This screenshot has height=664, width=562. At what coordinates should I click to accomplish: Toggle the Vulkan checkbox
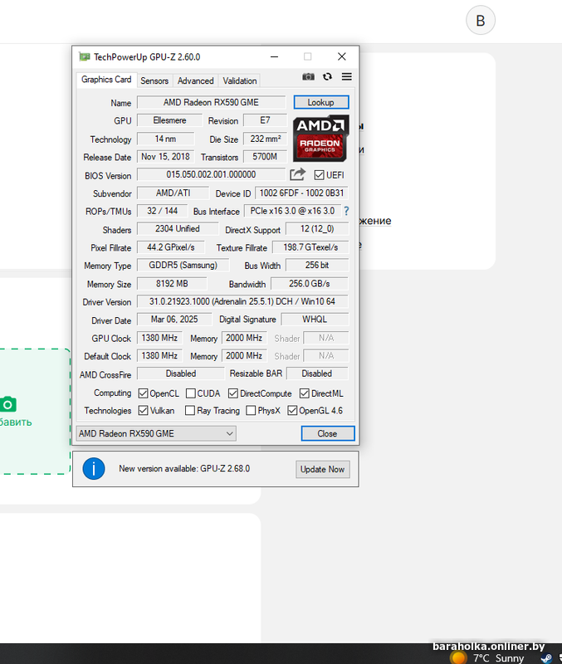tap(143, 410)
